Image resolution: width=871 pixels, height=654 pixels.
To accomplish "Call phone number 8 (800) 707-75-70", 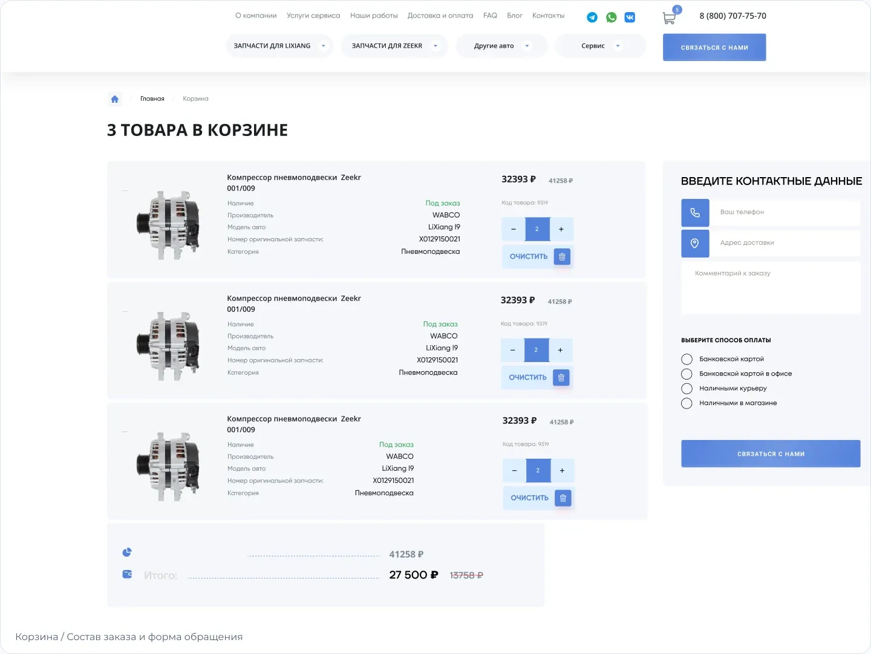I will click(732, 16).
